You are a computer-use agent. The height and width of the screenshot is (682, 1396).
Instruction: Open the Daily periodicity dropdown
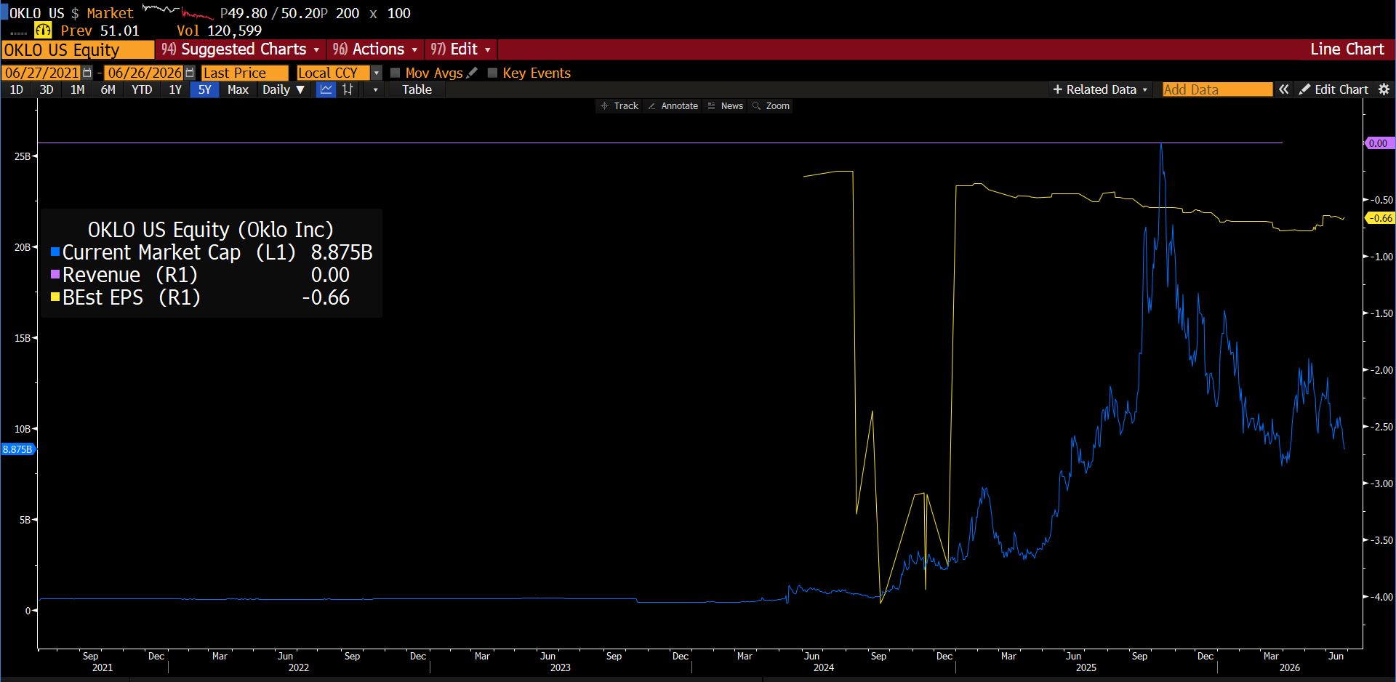[x=284, y=89]
